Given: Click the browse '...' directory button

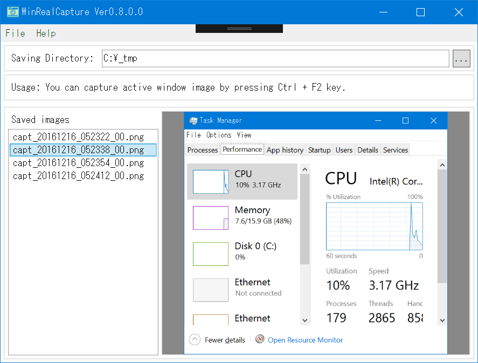Looking at the screenshot, I should tap(461, 58).
